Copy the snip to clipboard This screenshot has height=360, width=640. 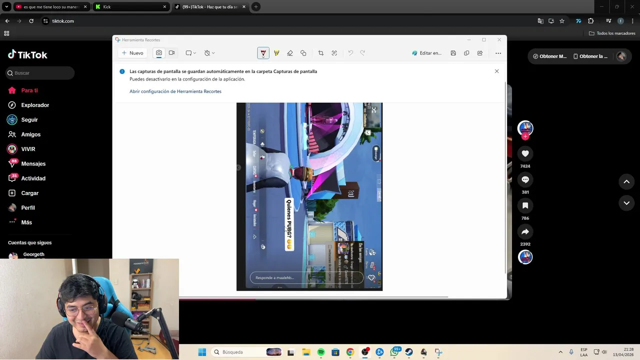tap(466, 53)
